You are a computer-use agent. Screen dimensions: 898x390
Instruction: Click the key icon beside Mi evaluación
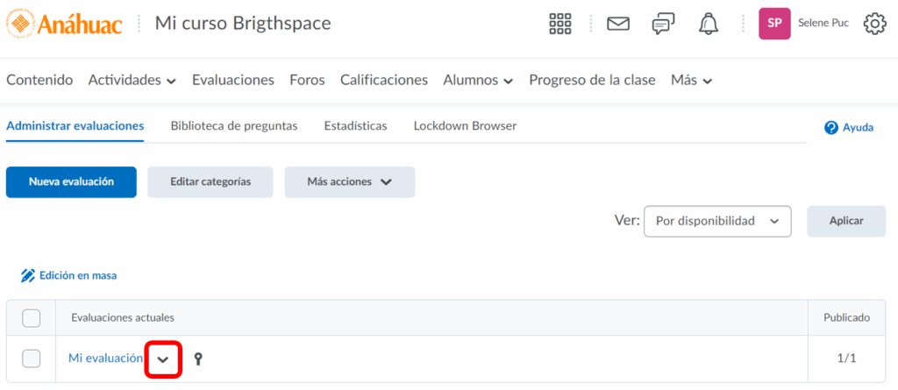(x=198, y=358)
